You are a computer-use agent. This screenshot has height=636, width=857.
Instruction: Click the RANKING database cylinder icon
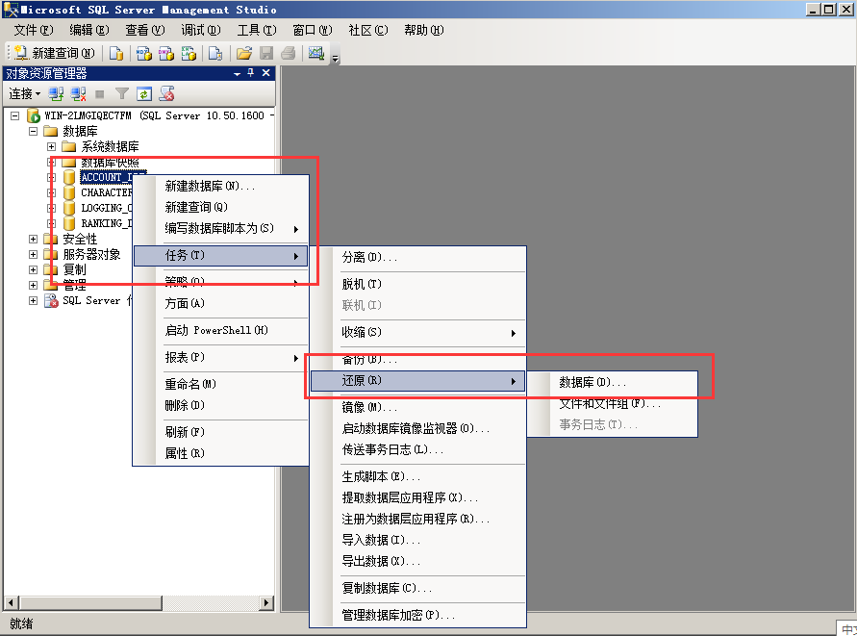point(69,223)
